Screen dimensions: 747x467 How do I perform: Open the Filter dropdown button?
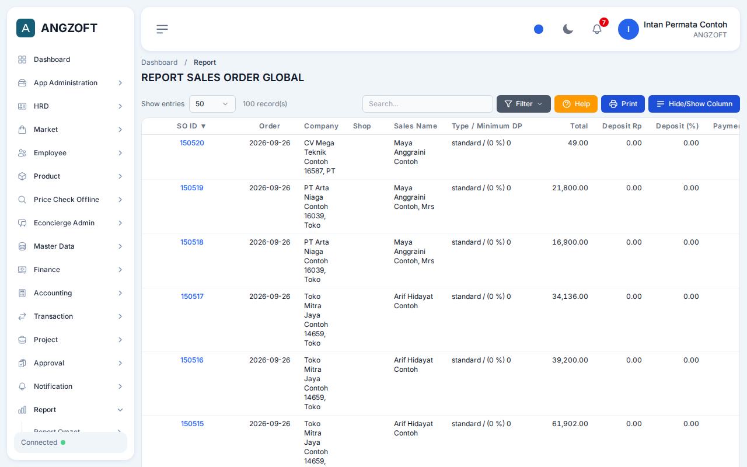coord(523,104)
